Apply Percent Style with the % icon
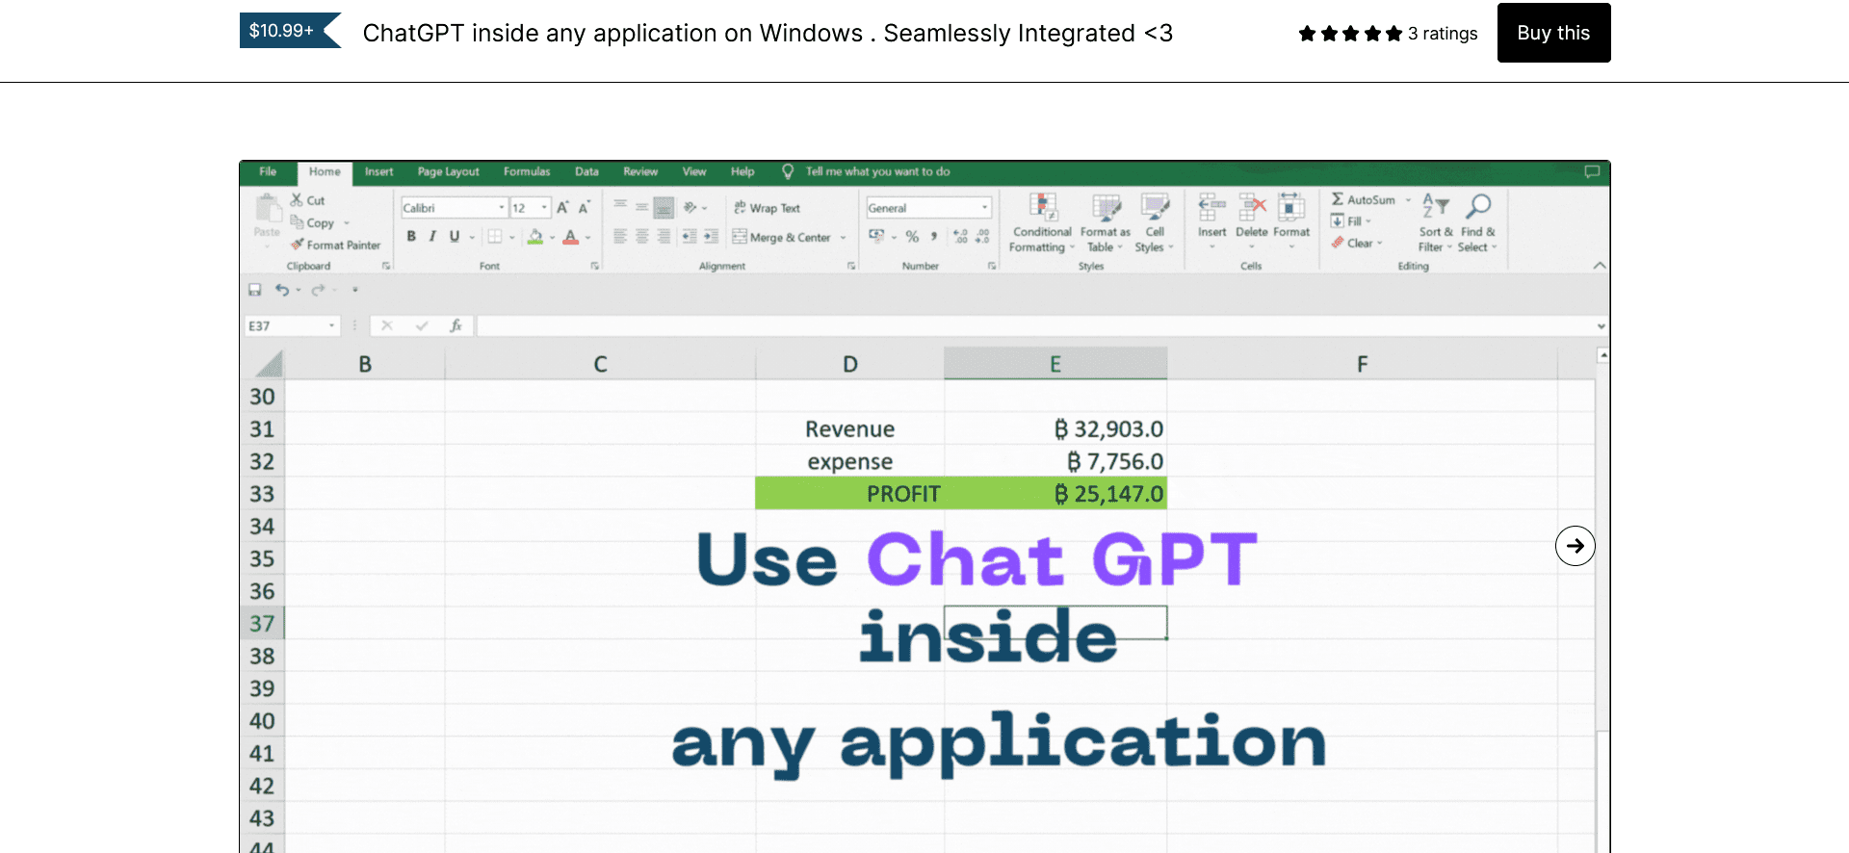Viewport: 1849px width, 853px height. [912, 237]
